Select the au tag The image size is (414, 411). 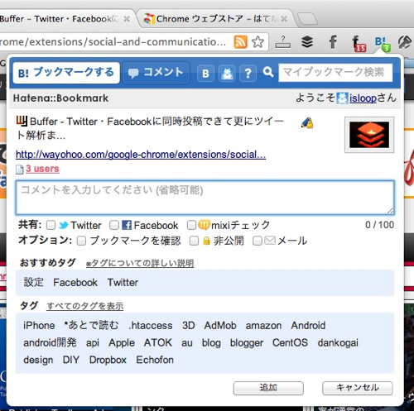[187, 343]
